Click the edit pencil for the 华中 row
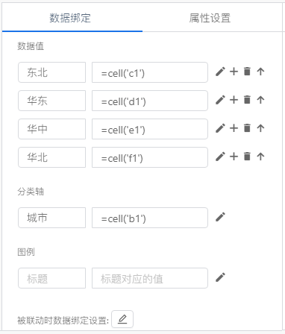Image resolution: width=285 pixels, height=334 pixels. 220,128
